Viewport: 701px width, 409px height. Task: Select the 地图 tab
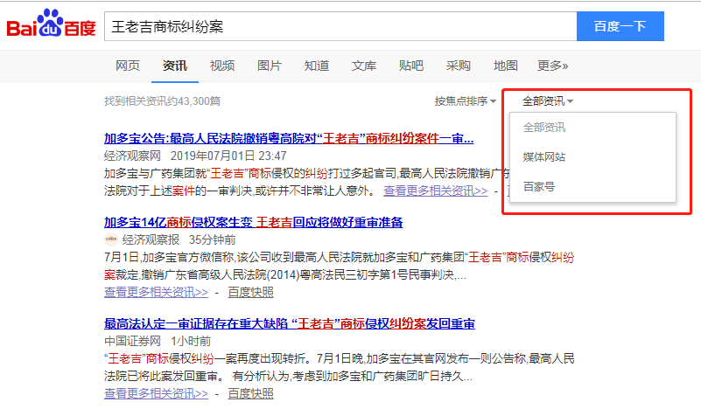[506, 66]
